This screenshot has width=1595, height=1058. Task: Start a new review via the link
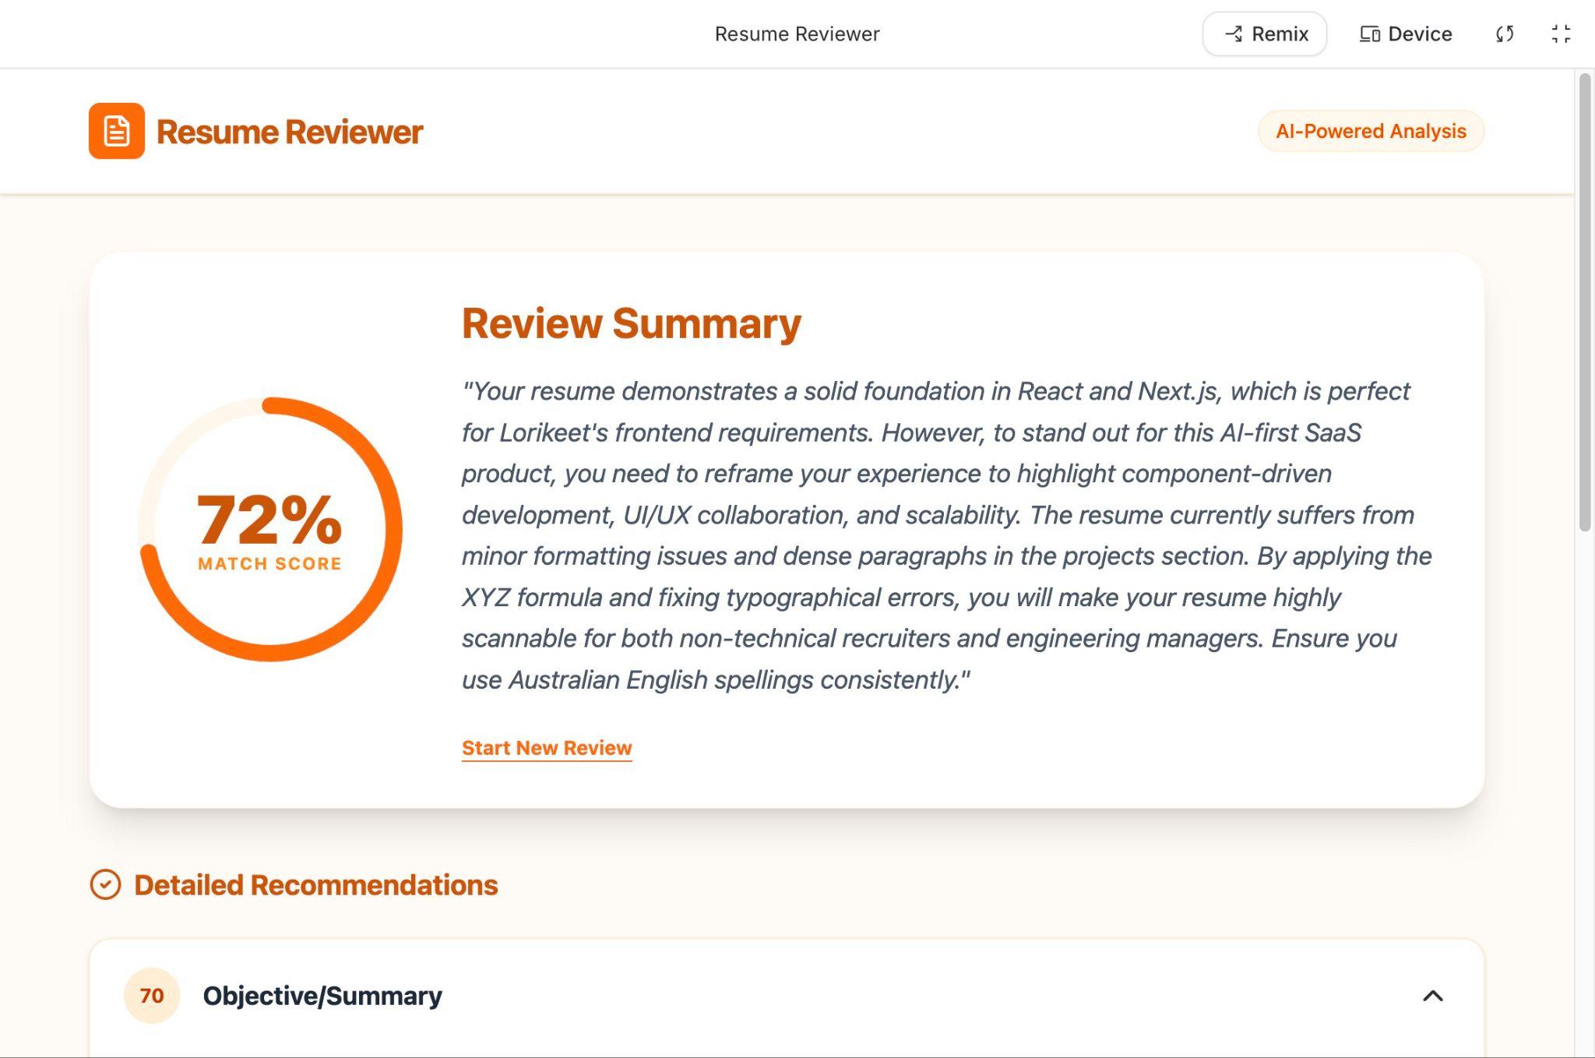(x=547, y=748)
